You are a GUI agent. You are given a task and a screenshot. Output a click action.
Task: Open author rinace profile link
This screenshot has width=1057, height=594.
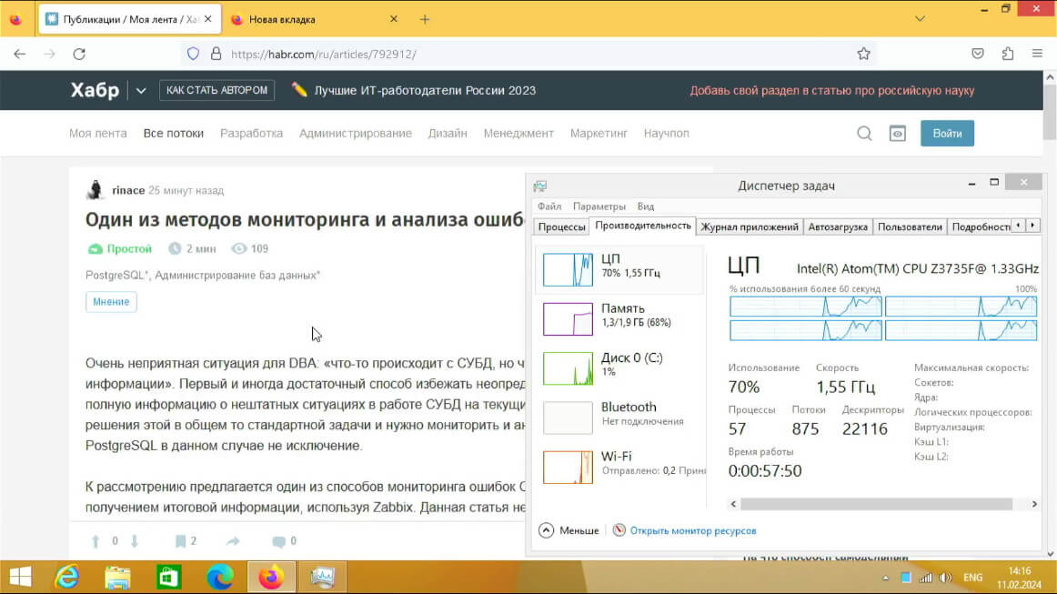point(128,190)
